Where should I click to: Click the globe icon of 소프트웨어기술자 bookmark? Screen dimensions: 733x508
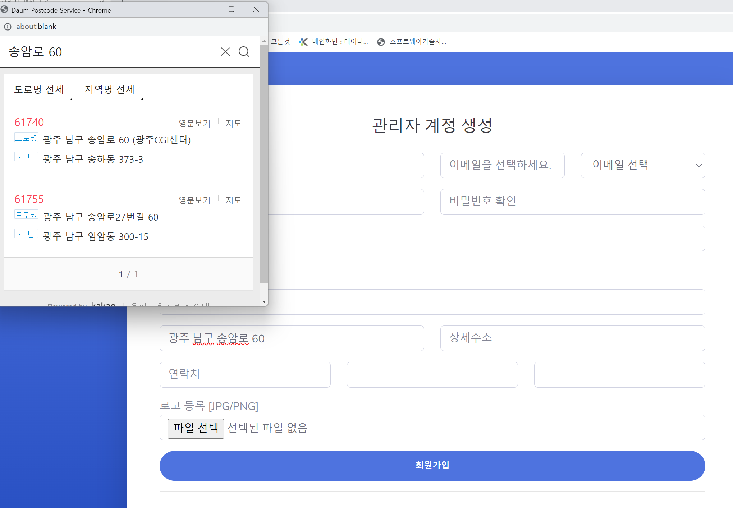pos(381,42)
